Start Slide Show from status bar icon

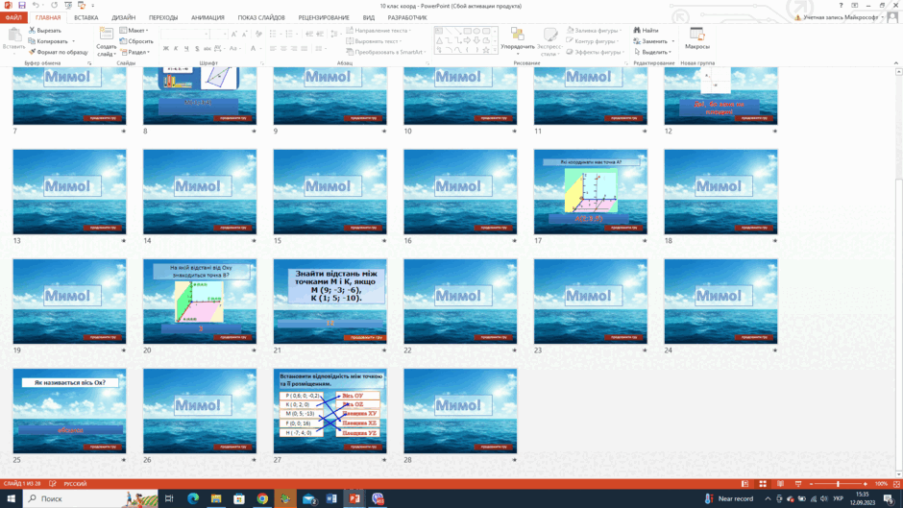click(x=798, y=484)
